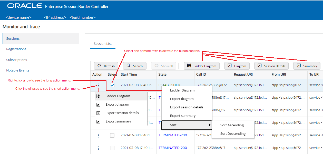Uncheck the selected ESTABLISHED session row
The height and width of the screenshot is (154, 323).
click(112, 85)
